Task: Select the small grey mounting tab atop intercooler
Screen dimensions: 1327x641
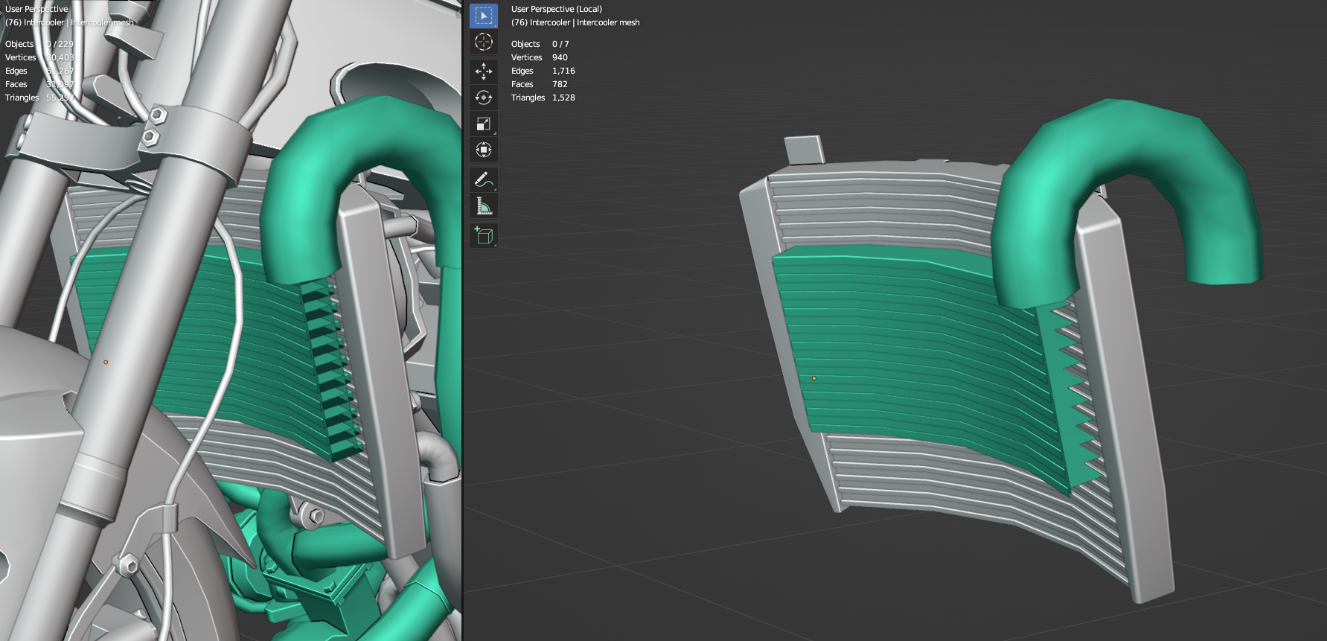Action: [804, 150]
